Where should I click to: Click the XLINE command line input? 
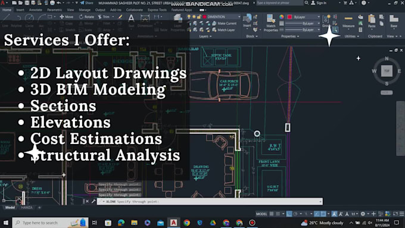[x=210, y=201]
